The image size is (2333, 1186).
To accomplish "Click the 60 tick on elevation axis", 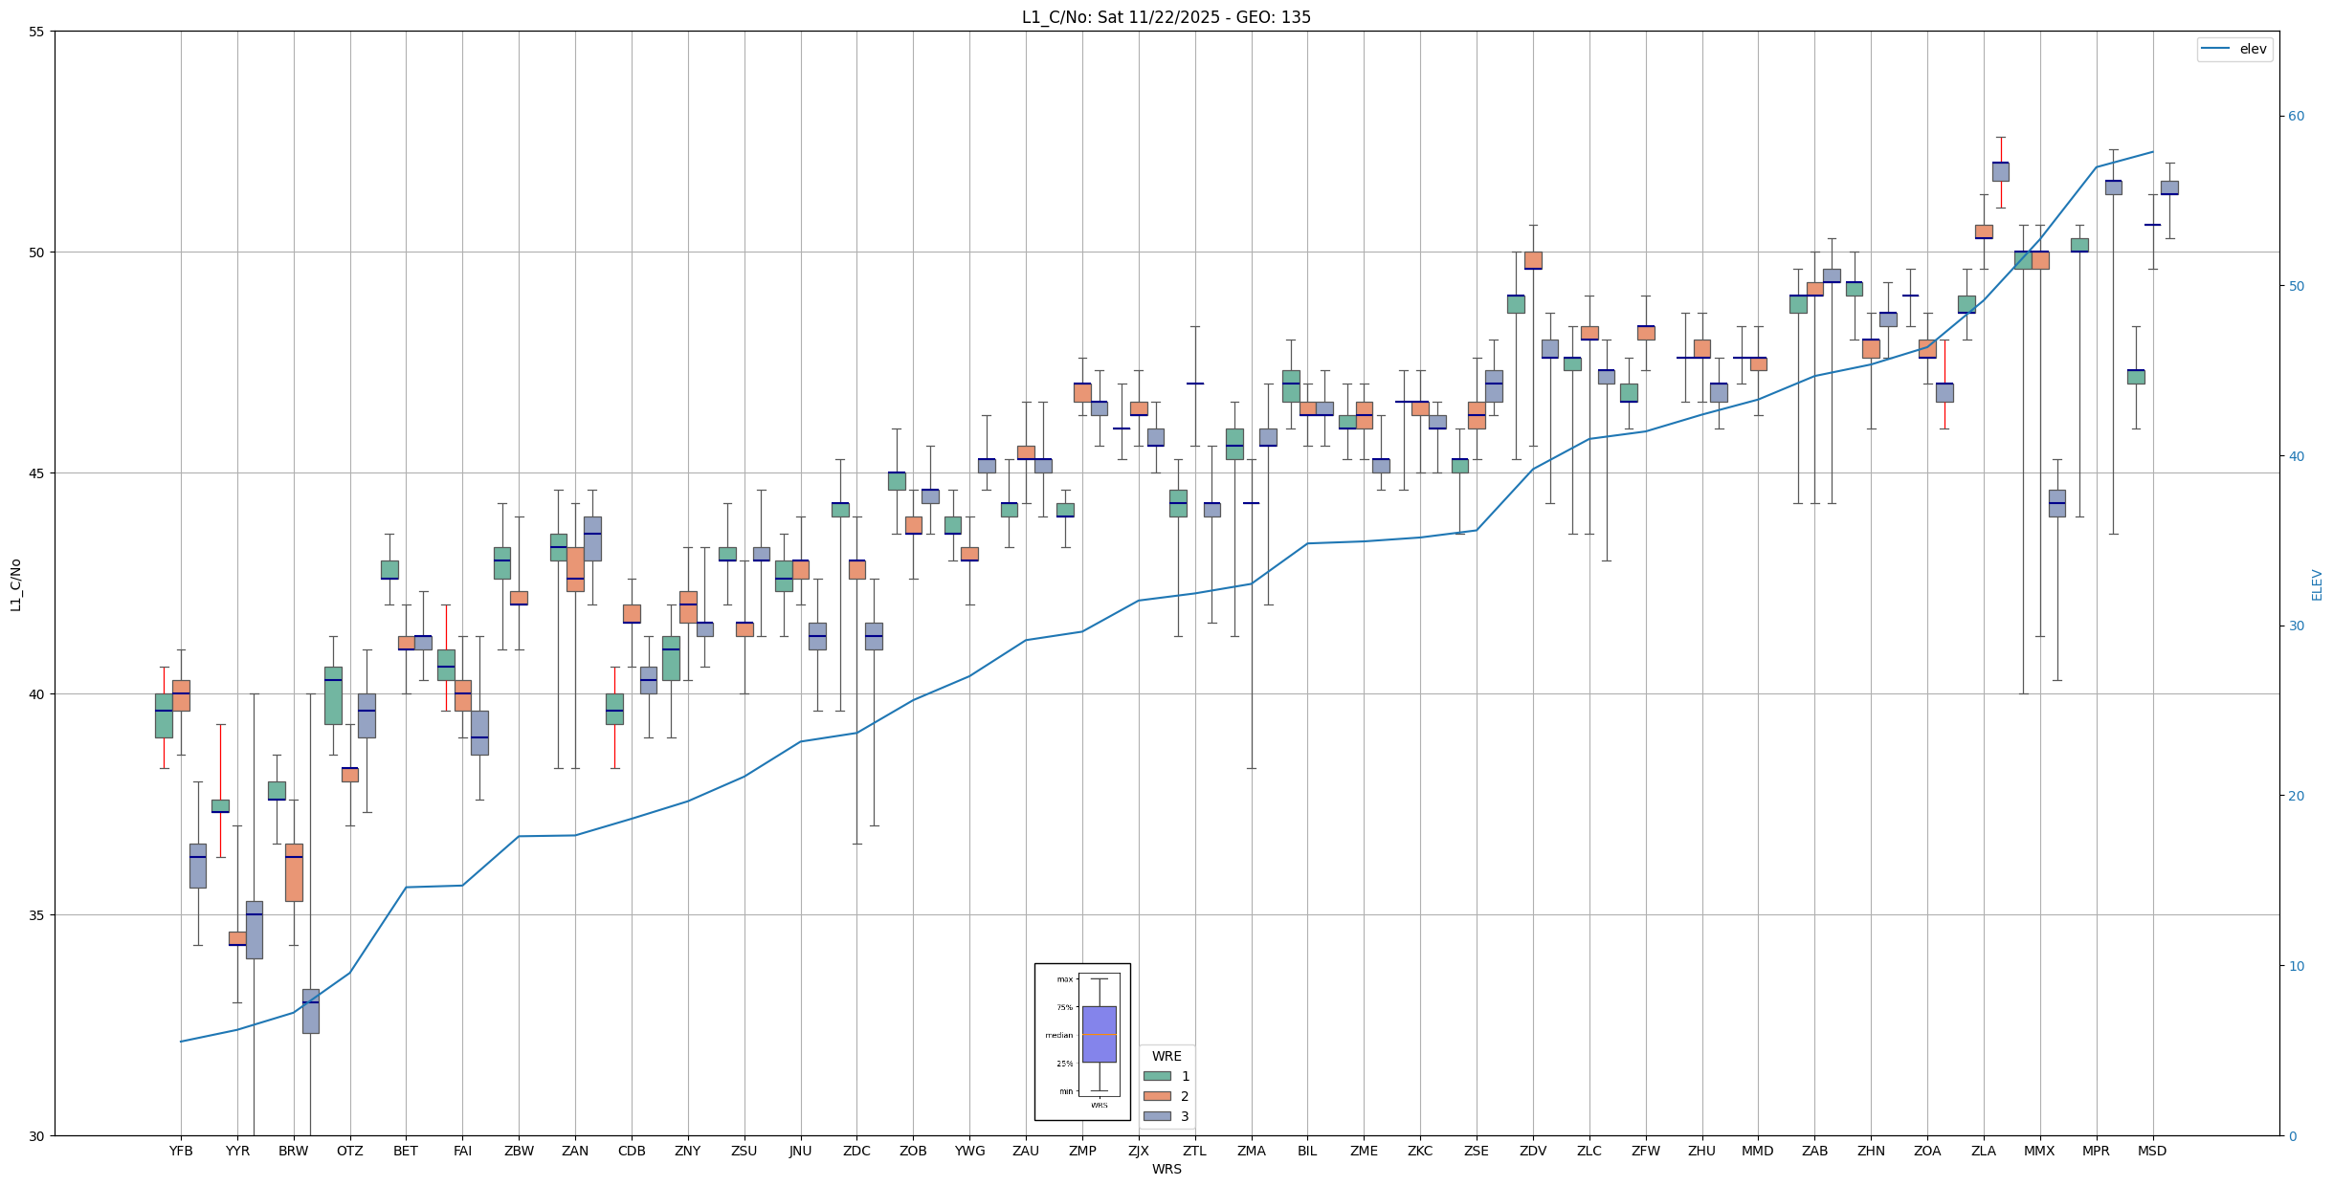I will pos(2296,117).
